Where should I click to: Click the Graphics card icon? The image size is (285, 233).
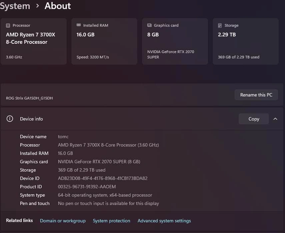pyautogui.click(x=149, y=25)
